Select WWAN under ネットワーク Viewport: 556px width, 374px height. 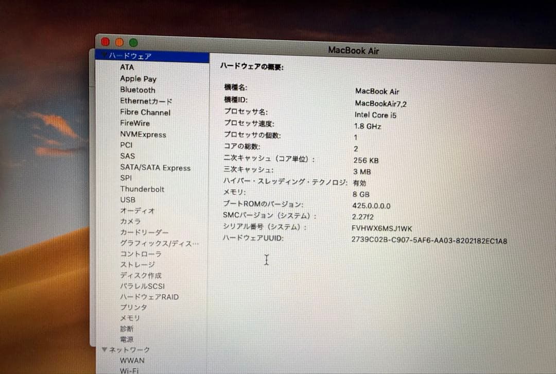click(x=132, y=360)
